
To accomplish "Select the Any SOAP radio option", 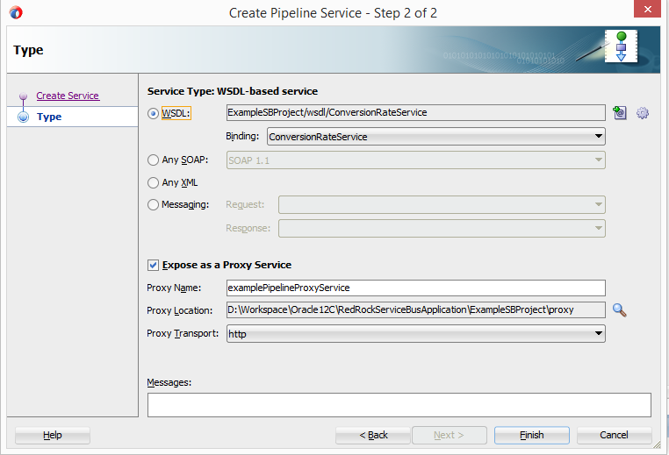I will click(x=153, y=160).
